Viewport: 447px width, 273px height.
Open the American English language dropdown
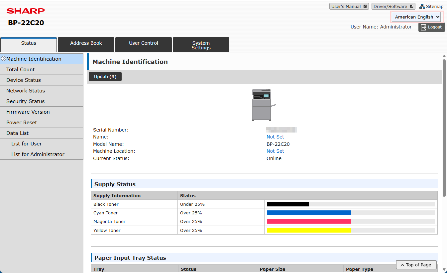coord(417,17)
